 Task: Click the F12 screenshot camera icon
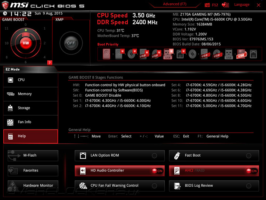click(x=207, y=5)
